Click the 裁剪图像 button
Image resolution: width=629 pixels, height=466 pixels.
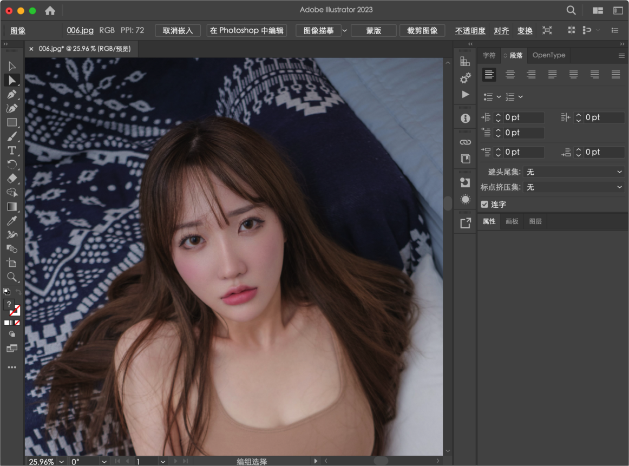[x=422, y=31]
